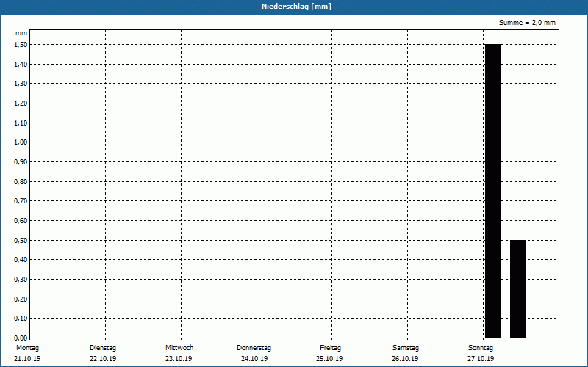The height and width of the screenshot is (367, 588).
Task: Click the tall 1,50 mm Sunday bar
Action: click(x=492, y=191)
